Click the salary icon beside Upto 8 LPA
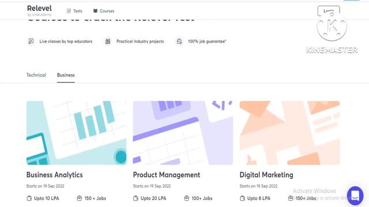 (x=242, y=198)
